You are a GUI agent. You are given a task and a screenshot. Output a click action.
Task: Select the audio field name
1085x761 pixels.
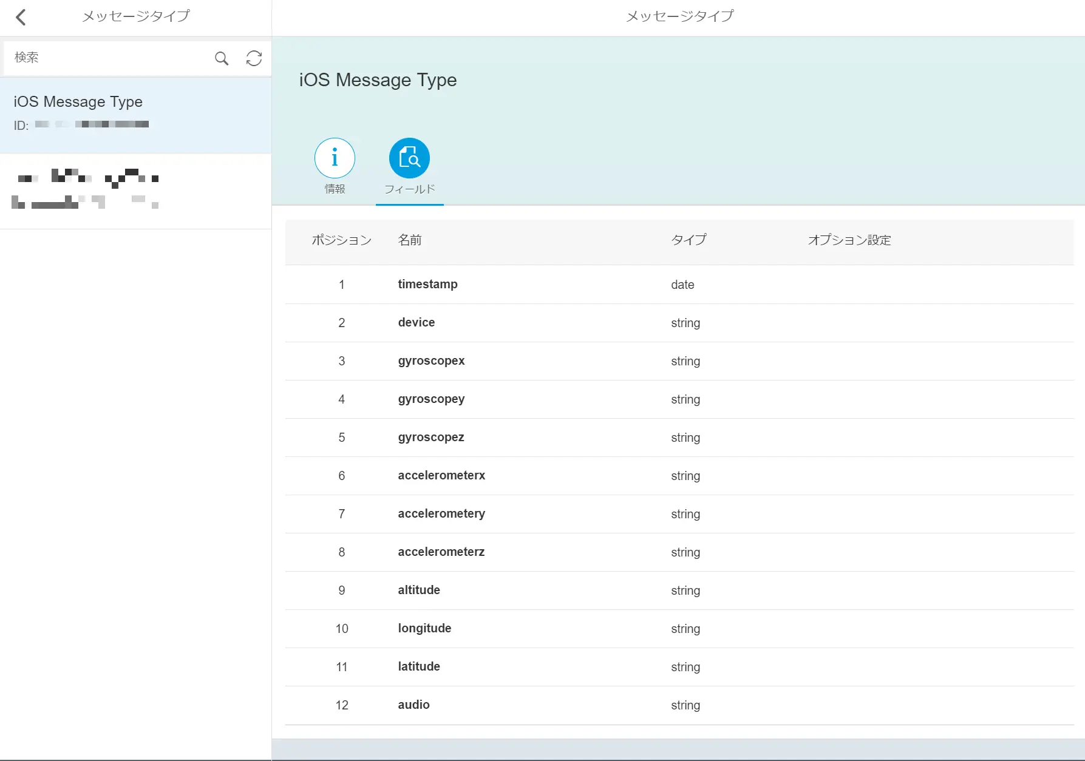coord(413,705)
